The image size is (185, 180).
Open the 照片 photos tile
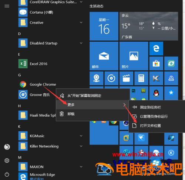134,56
